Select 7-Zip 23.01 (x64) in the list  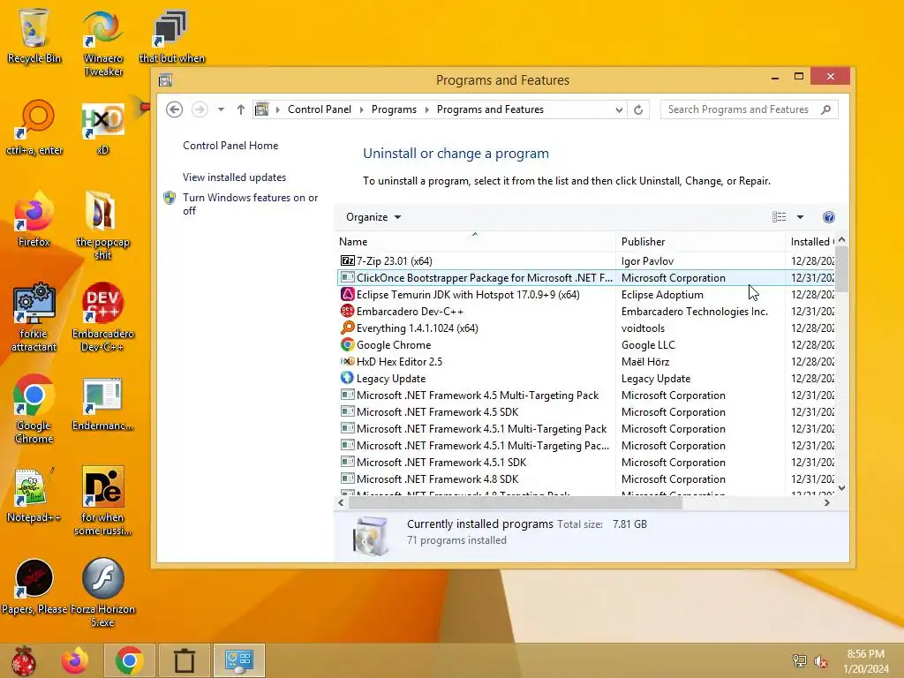pos(585,261)
